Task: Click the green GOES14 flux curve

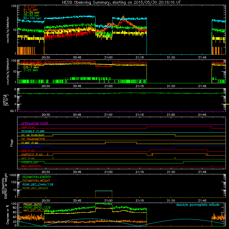Action: (x=121, y=93)
